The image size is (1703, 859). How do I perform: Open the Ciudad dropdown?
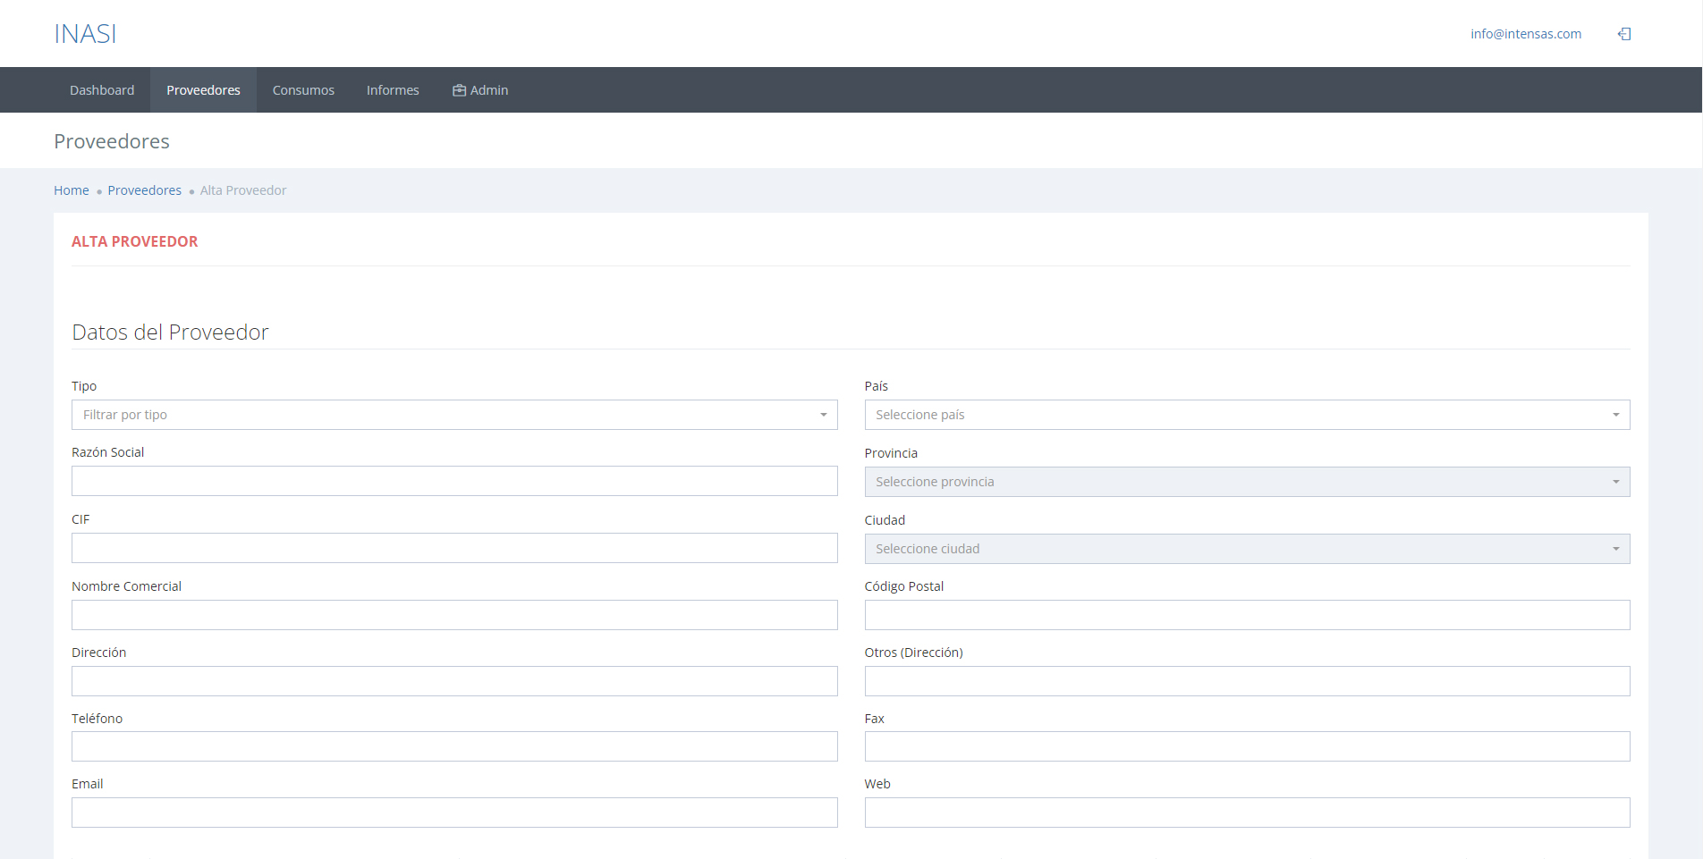pyautogui.click(x=1247, y=549)
